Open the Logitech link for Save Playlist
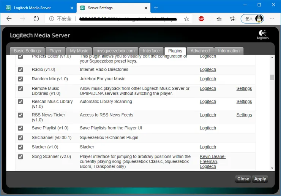281x196 pixels. coord(208,128)
